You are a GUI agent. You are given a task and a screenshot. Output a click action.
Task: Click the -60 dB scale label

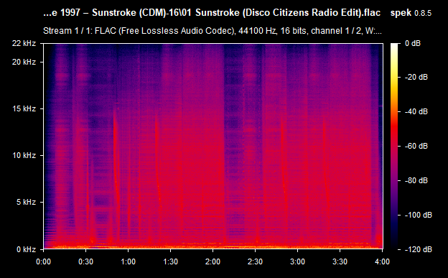pyautogui.click(x=416, y=146)
